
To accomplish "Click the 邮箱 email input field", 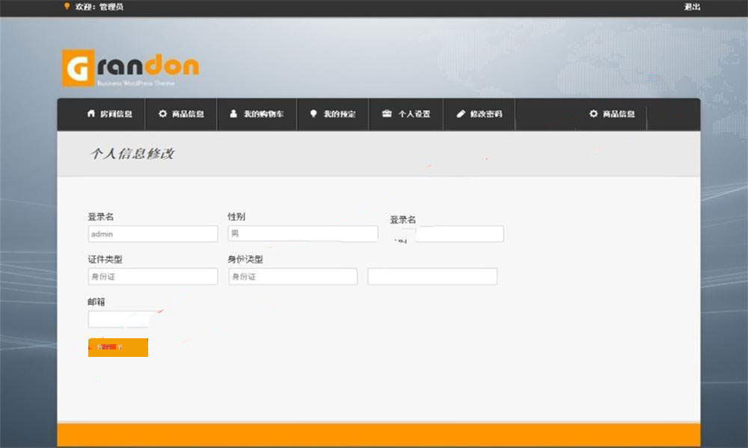I will [118, 319].
